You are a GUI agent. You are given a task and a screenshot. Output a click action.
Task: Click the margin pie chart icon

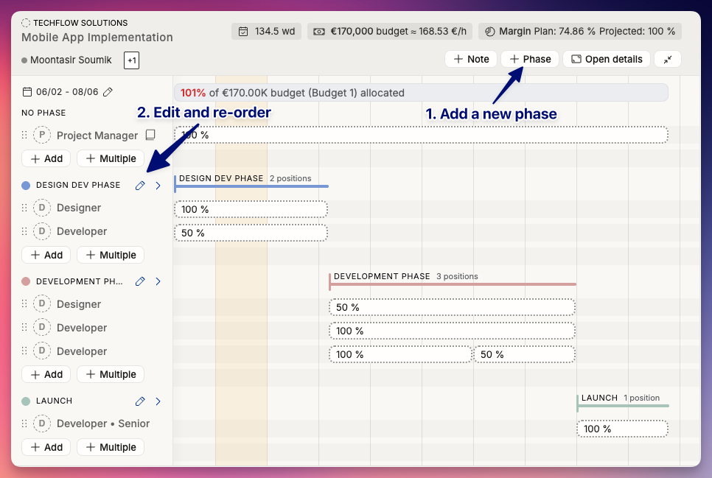tap(490, 32)
